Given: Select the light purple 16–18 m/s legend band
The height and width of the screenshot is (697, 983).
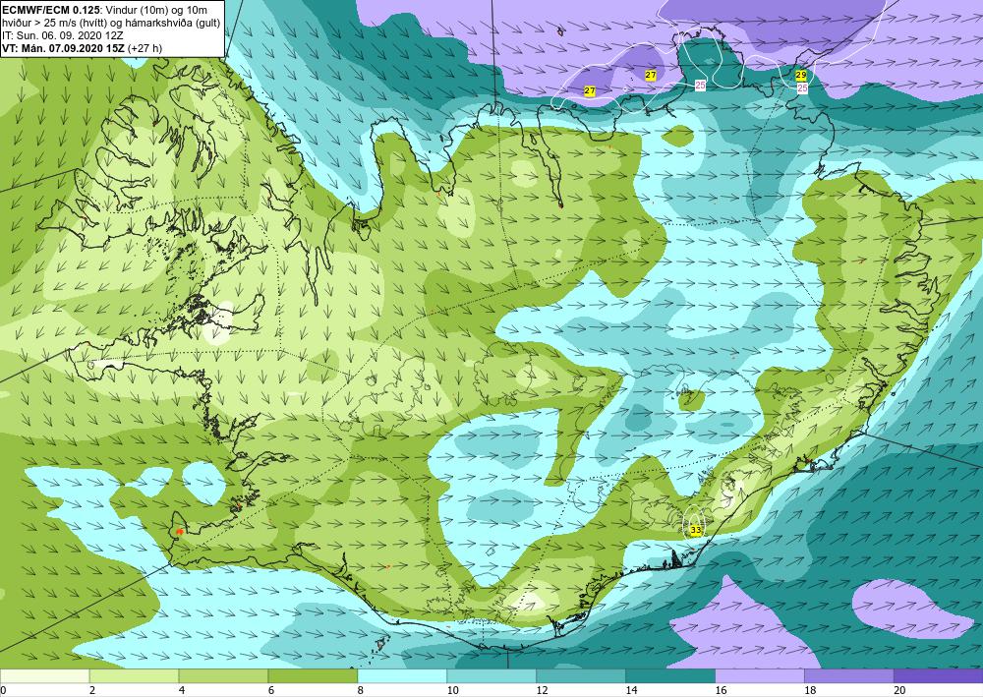Looking at the screenshot, I should tap(760, 676).
